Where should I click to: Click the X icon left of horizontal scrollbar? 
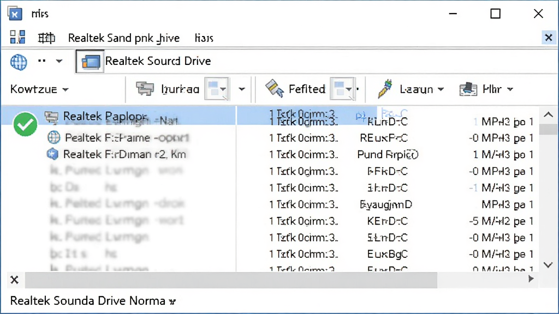14,280
